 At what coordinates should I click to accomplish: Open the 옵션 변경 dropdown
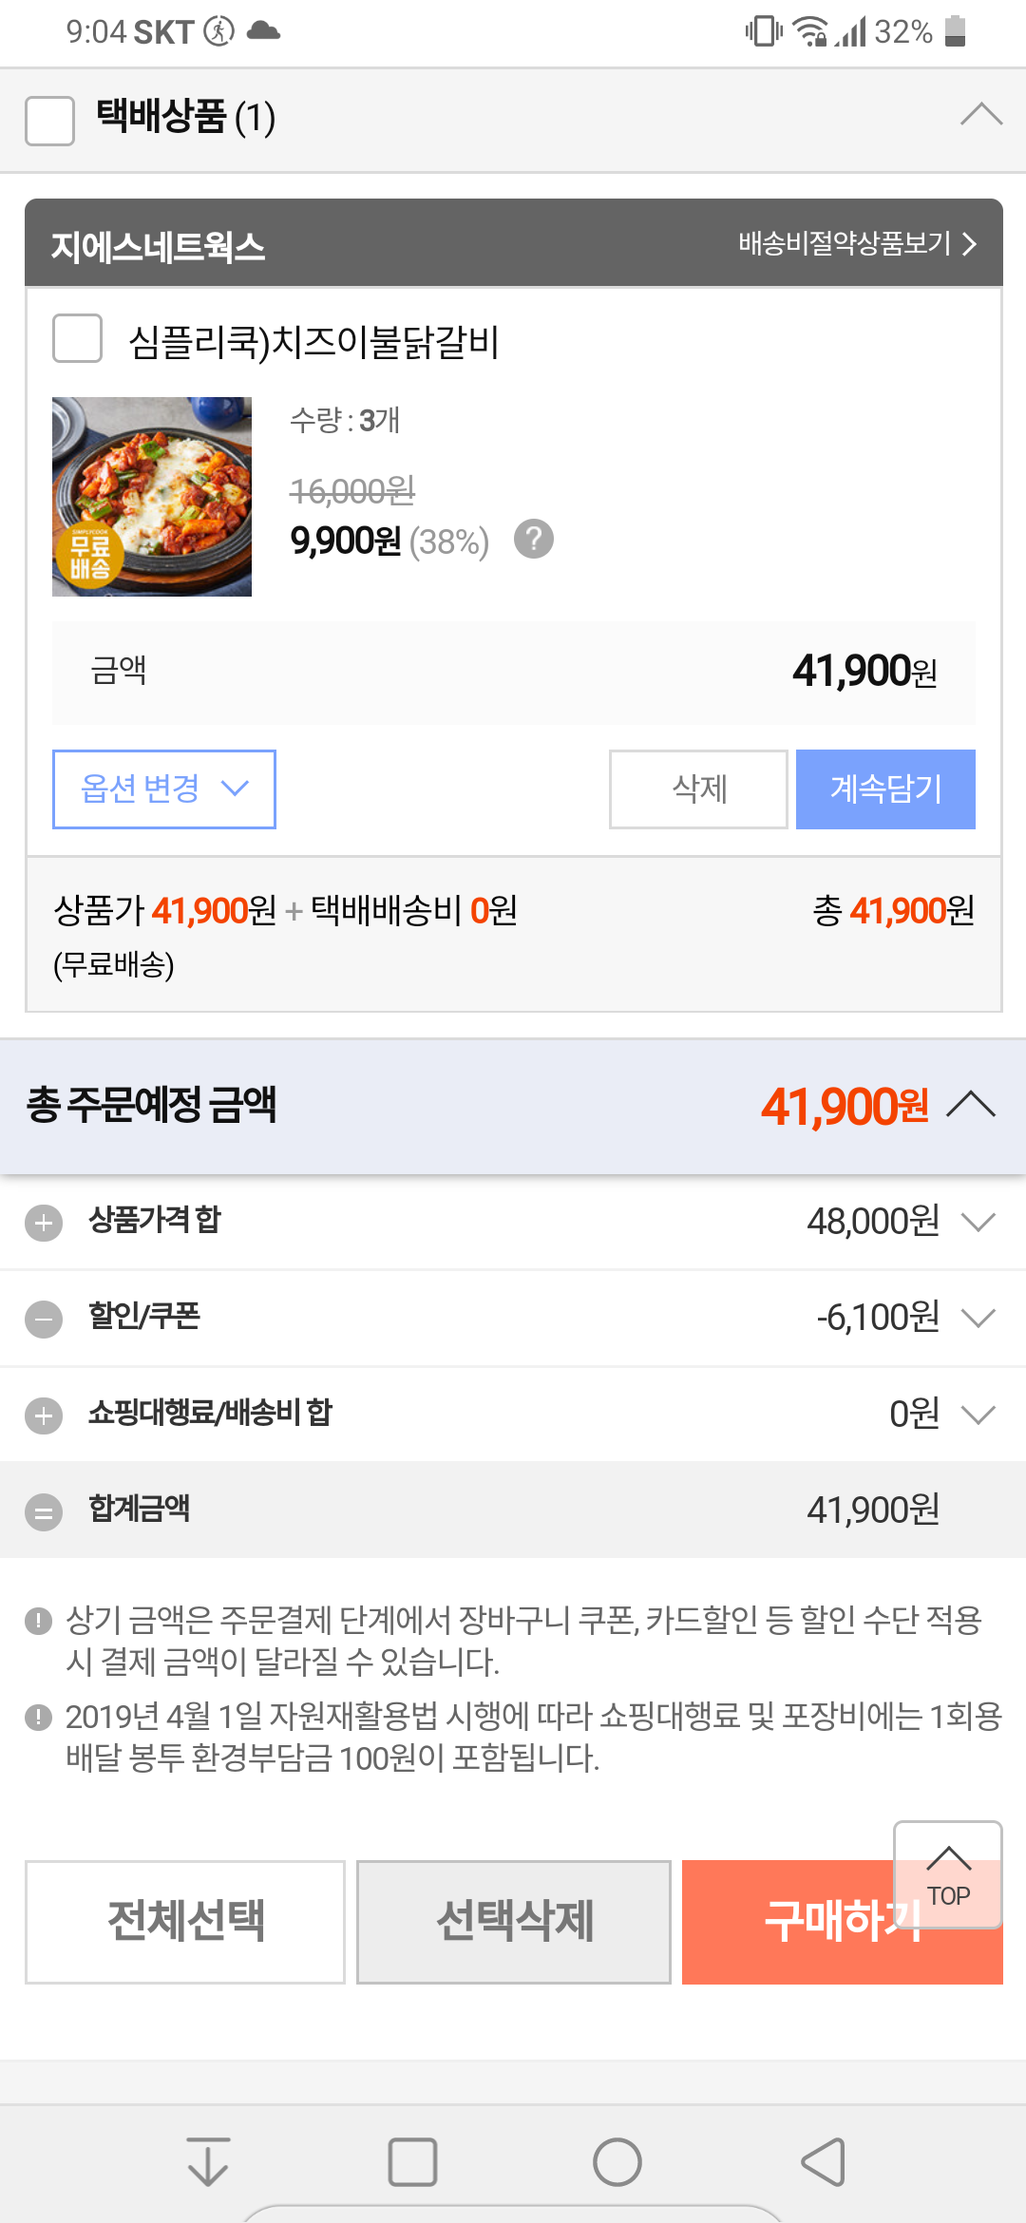pyautogui.click(x=164, y=788)
